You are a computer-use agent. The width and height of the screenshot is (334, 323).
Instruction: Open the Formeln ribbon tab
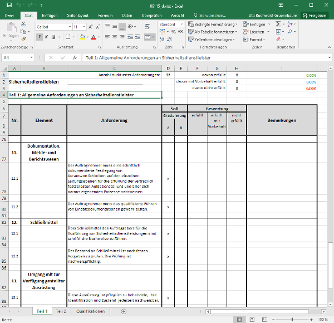[105, 15]
